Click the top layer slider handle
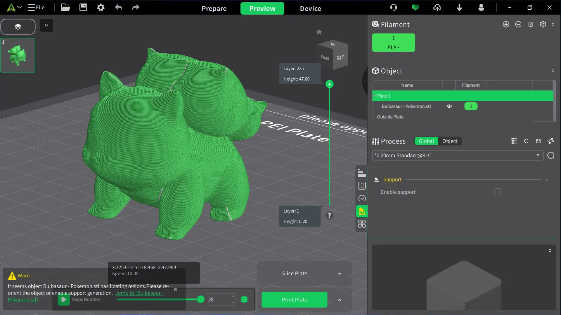561x315 pixels. pos(330,84)
